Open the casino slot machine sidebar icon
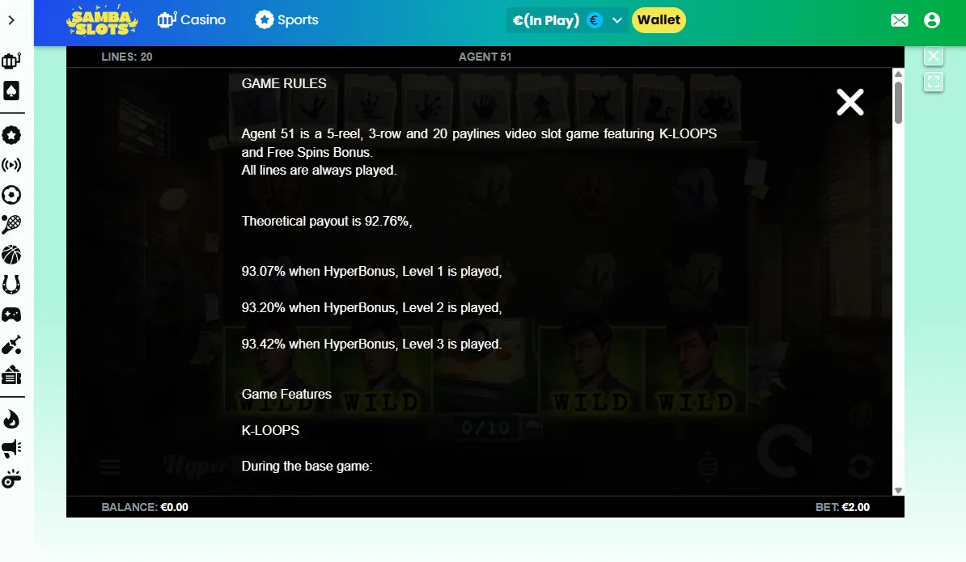The height and width of the screenshot is (562, 966). pyautogui.click(x=11, y=61)
